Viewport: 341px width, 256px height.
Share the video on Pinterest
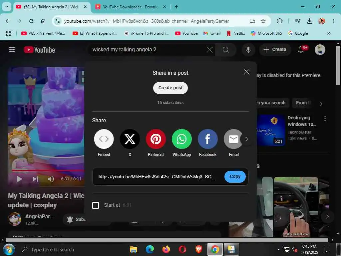156,139
